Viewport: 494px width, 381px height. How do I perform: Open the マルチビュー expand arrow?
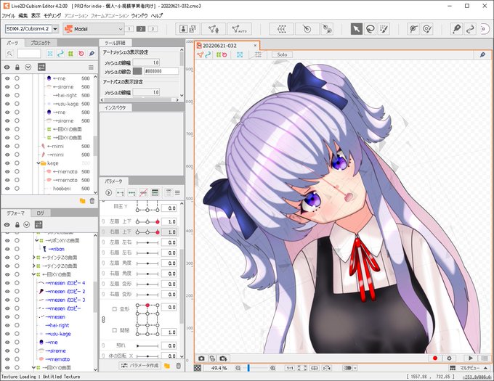point(485,368)
